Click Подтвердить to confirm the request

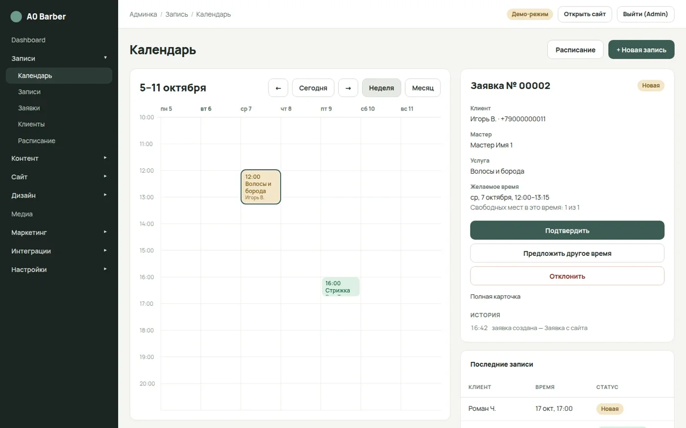[x=567, y=230]
